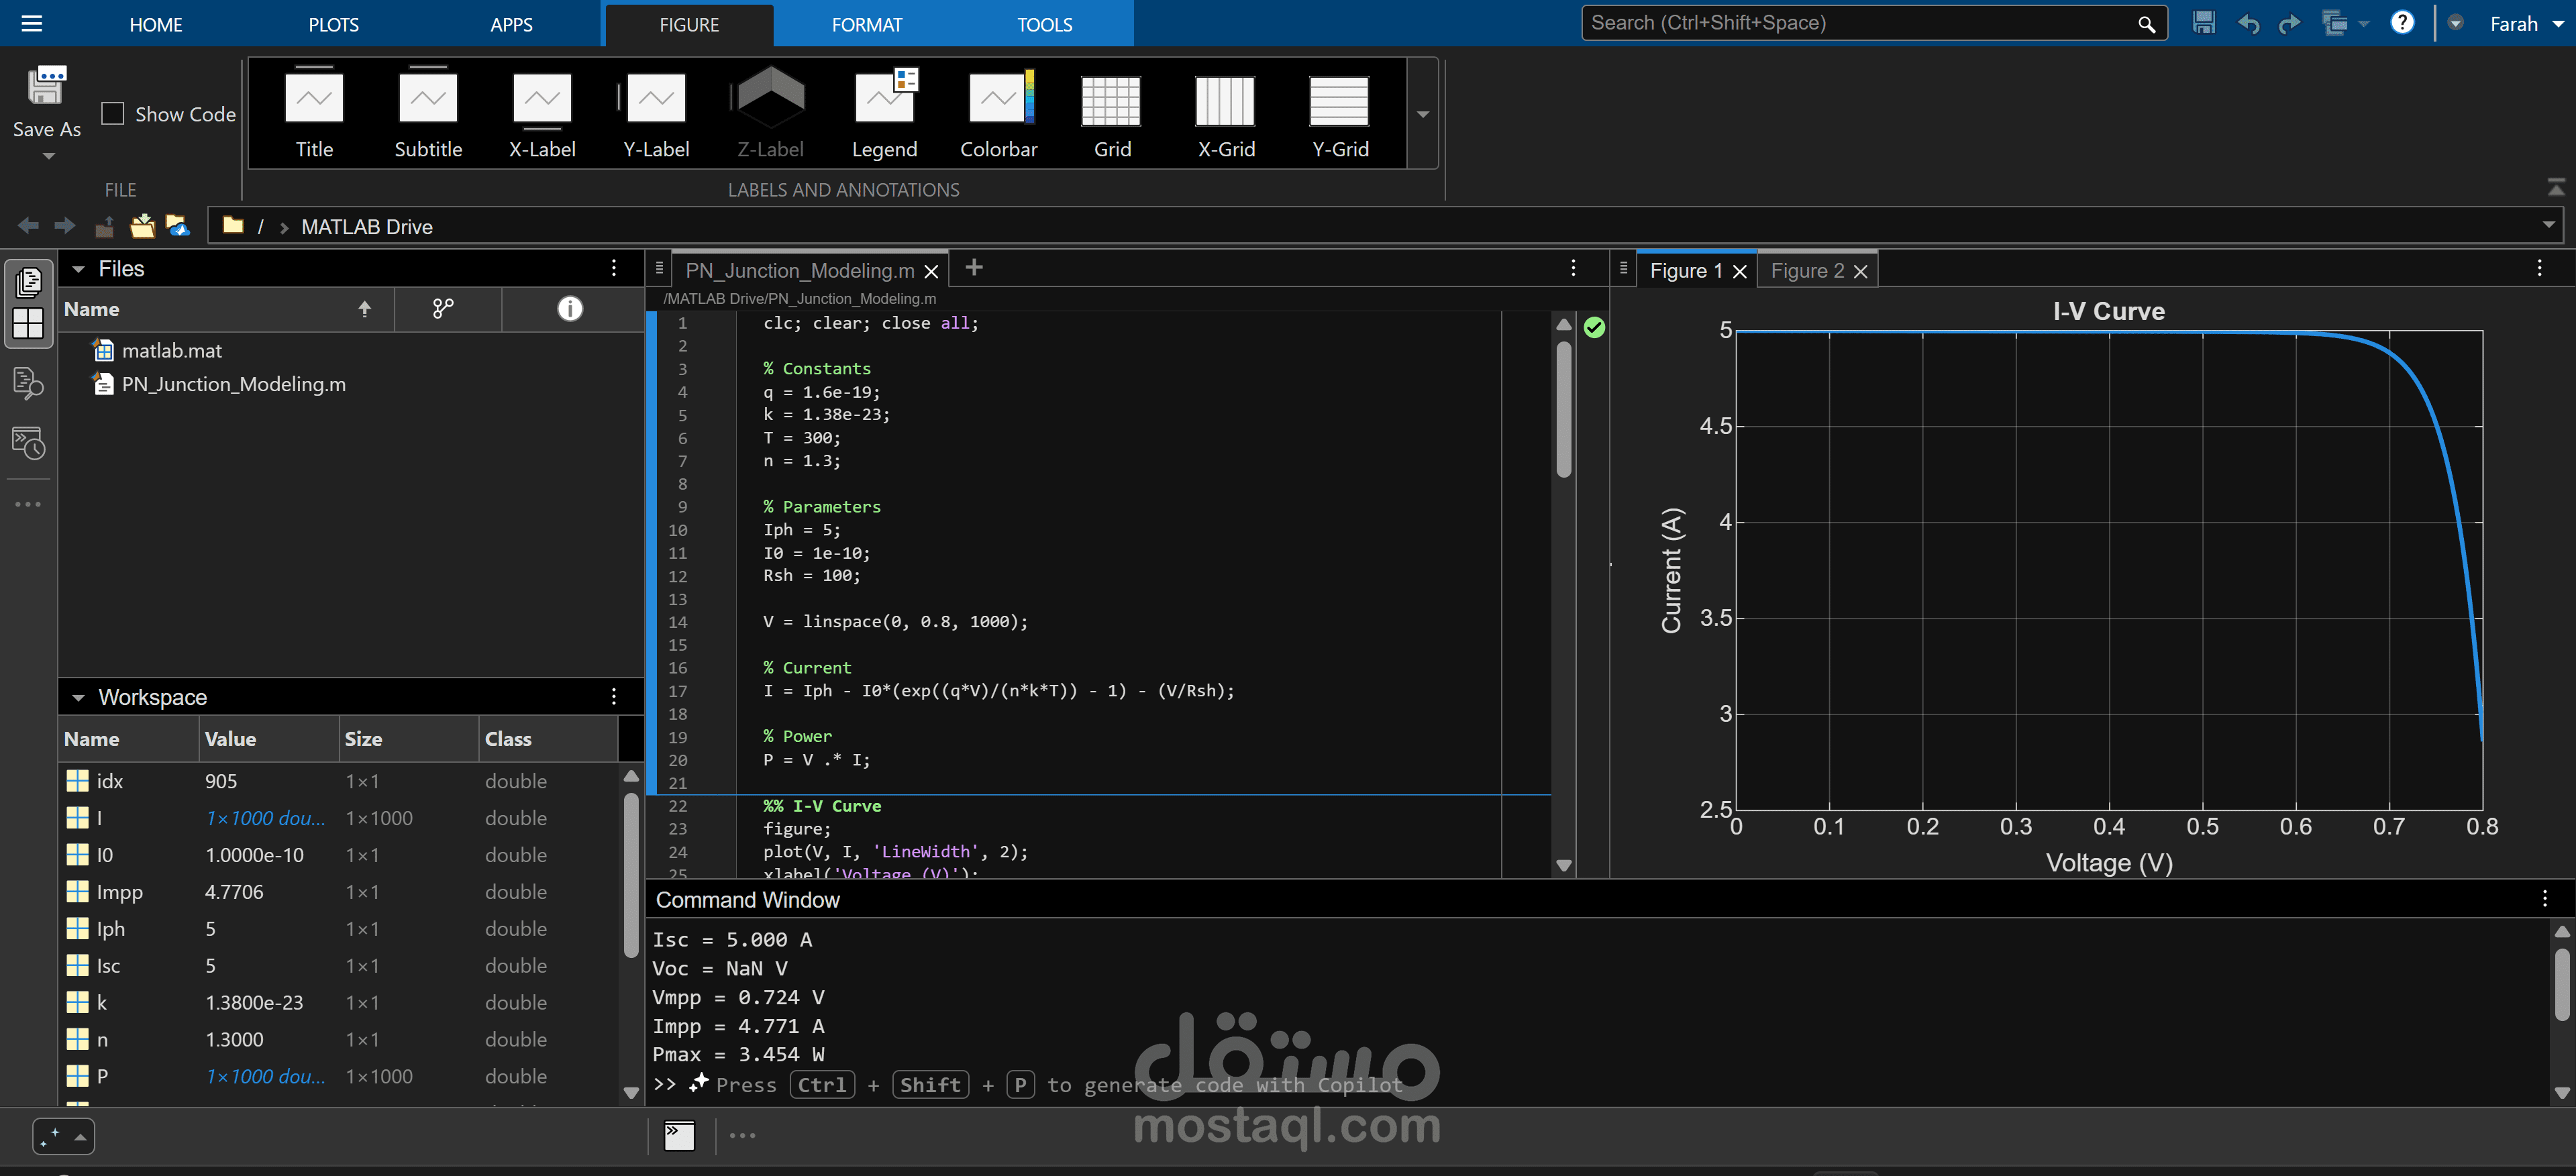Close the PN_Junction_Modeling.m editor tab
2576x1176 pixels.
[931, 271]
